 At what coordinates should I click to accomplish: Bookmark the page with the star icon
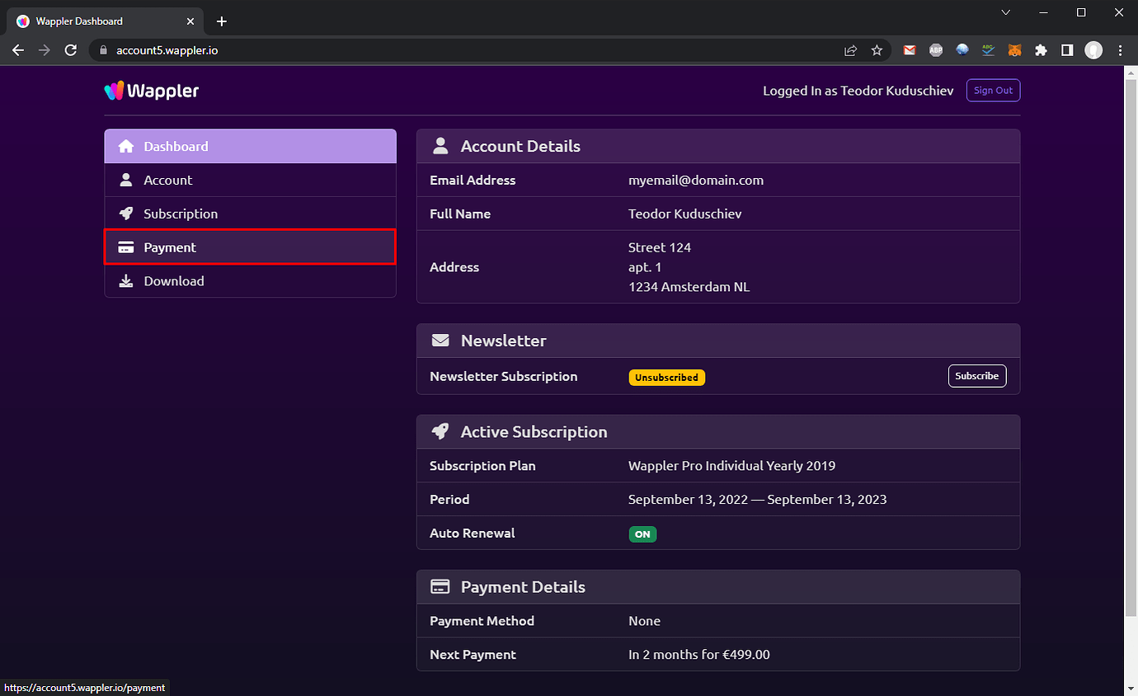pos(877,50)
